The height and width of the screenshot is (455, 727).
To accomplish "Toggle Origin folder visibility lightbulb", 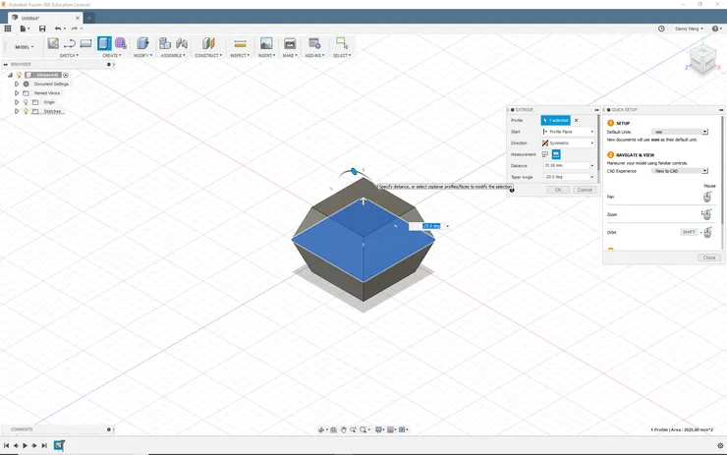I will tap(26, 102).
